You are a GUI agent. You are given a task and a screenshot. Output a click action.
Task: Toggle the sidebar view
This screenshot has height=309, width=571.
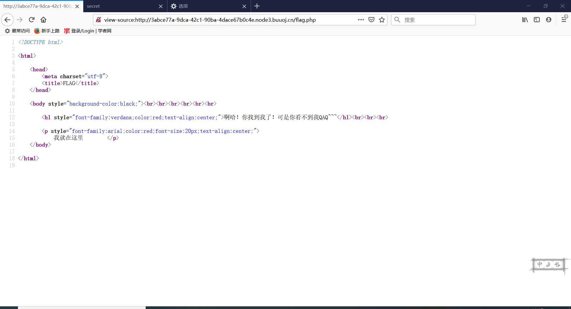[x=537, y=20]
